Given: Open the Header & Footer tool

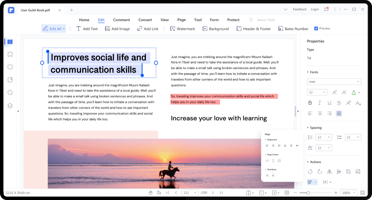Looking at the screenshot, I should tap(253, 29).
